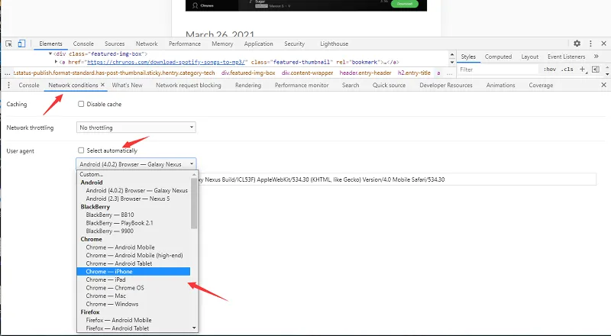611x336 pixels.
Task: Open DevTools settings gear
Action: point(577,44)
